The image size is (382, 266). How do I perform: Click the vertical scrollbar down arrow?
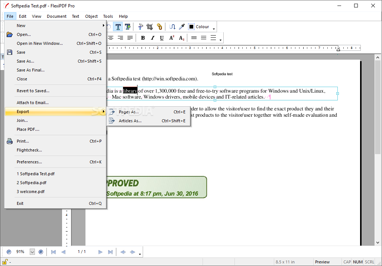click(x=378, y=242)
